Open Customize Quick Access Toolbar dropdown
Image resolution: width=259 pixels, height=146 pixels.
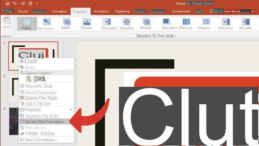coord(37,4)
